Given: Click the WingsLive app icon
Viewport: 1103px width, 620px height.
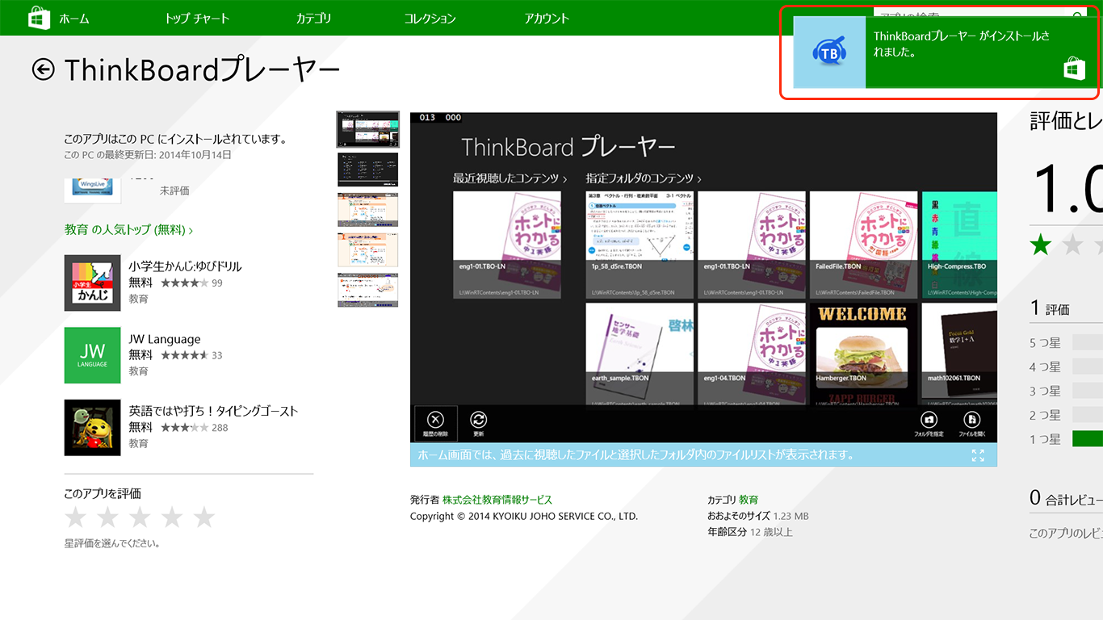Looking at the screenshot, I should (93, 190).
